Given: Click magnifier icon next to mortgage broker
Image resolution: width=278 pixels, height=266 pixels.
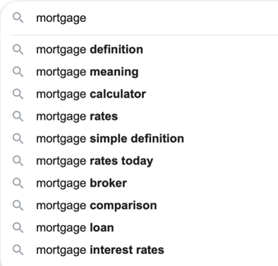Looking at the screenshot, I should [x=18, y=183].
